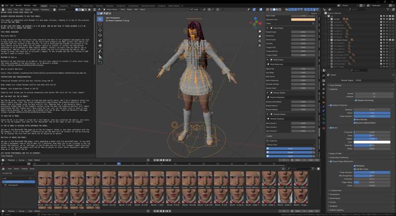Select the Select Box tool in viewport toolbar
The image size is (396, 216).
pyautogui.click(x=100, y=19)
